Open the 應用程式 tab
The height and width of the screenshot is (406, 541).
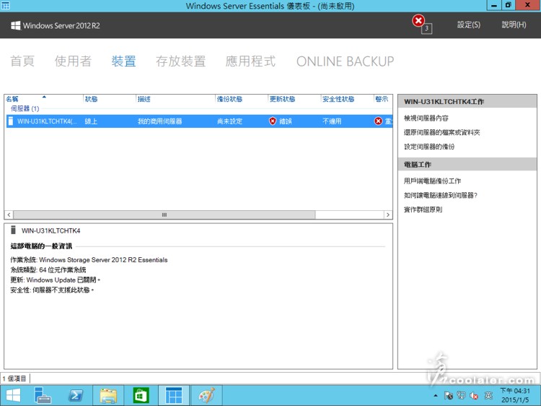[250, 61]
